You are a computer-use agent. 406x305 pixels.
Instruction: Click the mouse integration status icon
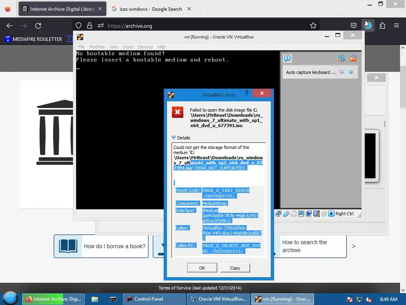pyautogui.click(x=324, y=214)
